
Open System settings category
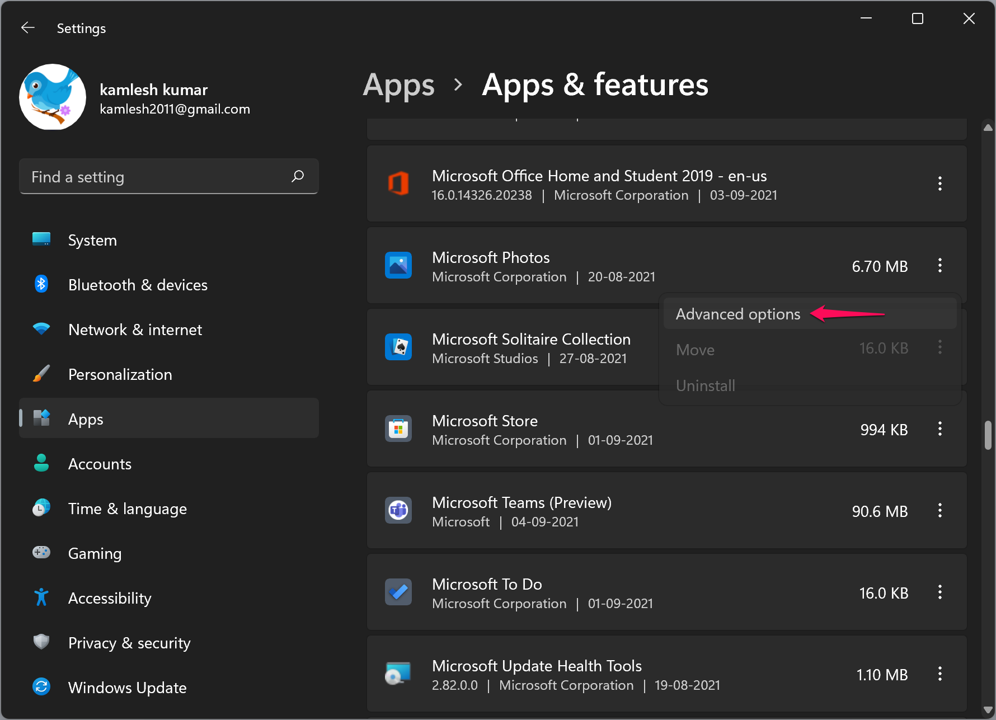[169, 240]
